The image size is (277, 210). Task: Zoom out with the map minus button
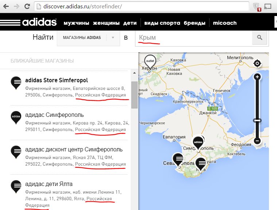click(x=257, y=140)
